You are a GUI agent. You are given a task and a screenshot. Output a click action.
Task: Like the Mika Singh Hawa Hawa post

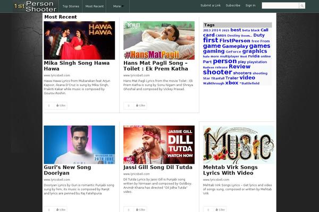click(x=61, y=105)
